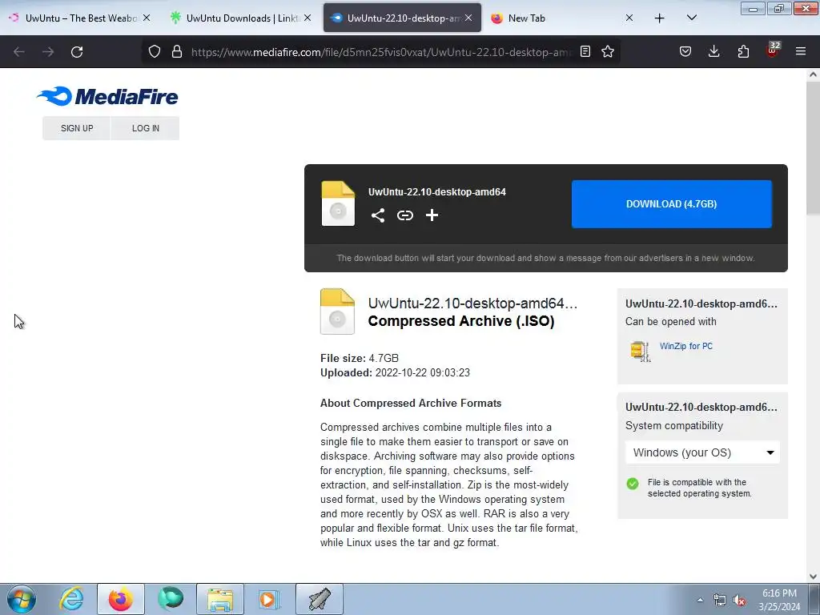Click the site security padlock icon
The image size is (820, 615).
[177, 52]
